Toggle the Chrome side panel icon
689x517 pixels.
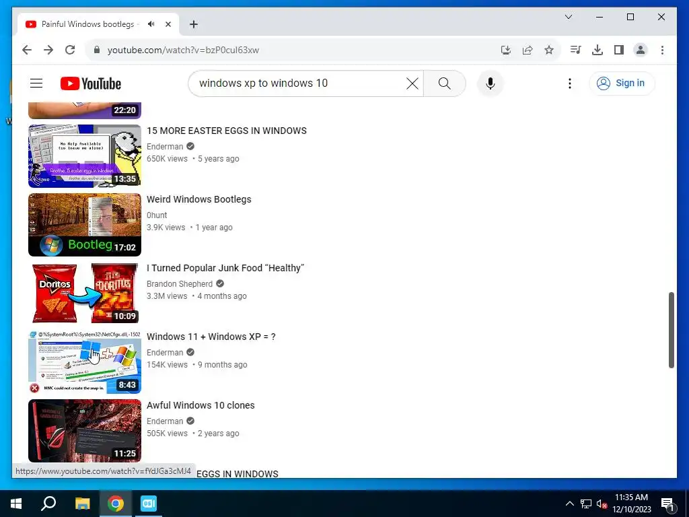(619, 50)
